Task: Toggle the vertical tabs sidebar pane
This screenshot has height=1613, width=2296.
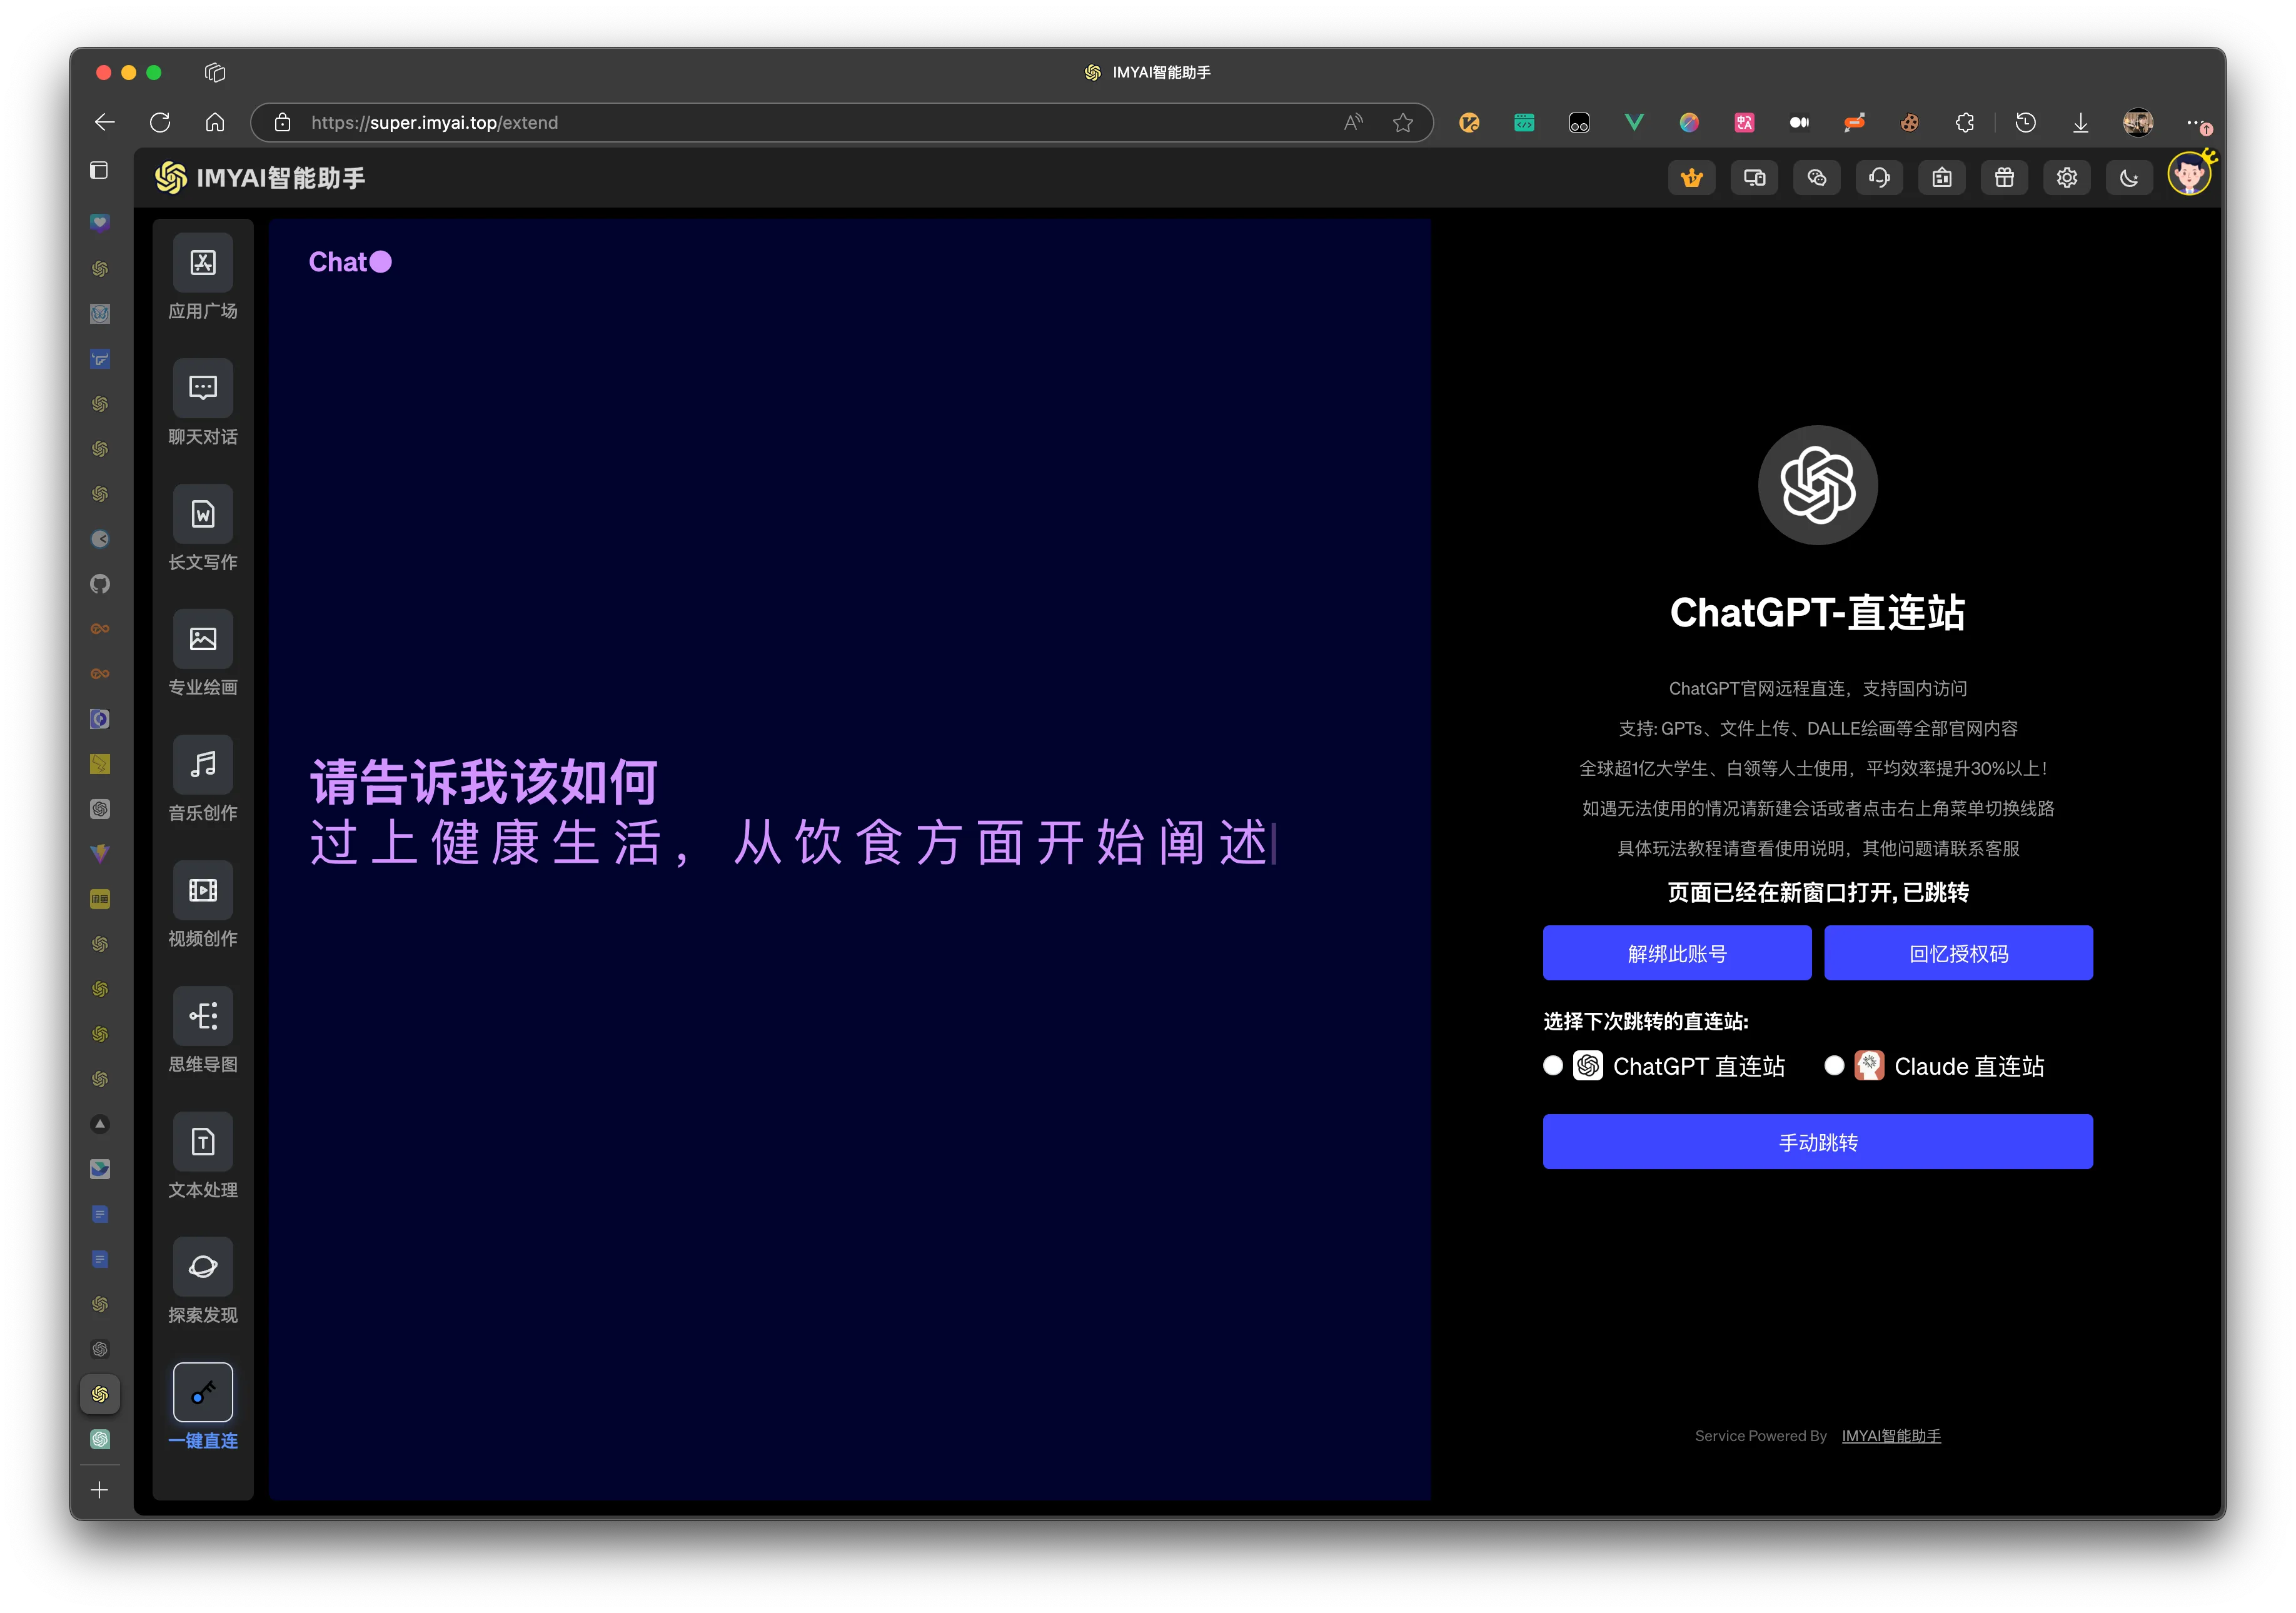Action: 99,170
